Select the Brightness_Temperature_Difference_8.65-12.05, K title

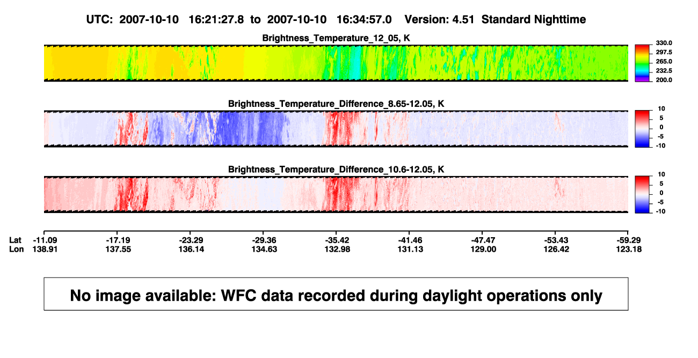coord(336,104)
